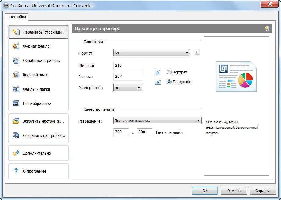The width and height of the screenshot is (281, 200).
Task: Show the О программе info
Action: tap(38, 171)
